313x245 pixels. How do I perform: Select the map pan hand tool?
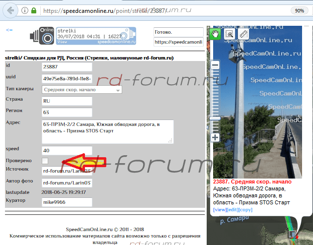(216, 34)
